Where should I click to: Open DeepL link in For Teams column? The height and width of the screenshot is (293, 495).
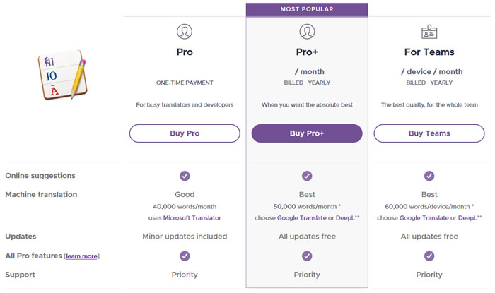click(467, 217)
